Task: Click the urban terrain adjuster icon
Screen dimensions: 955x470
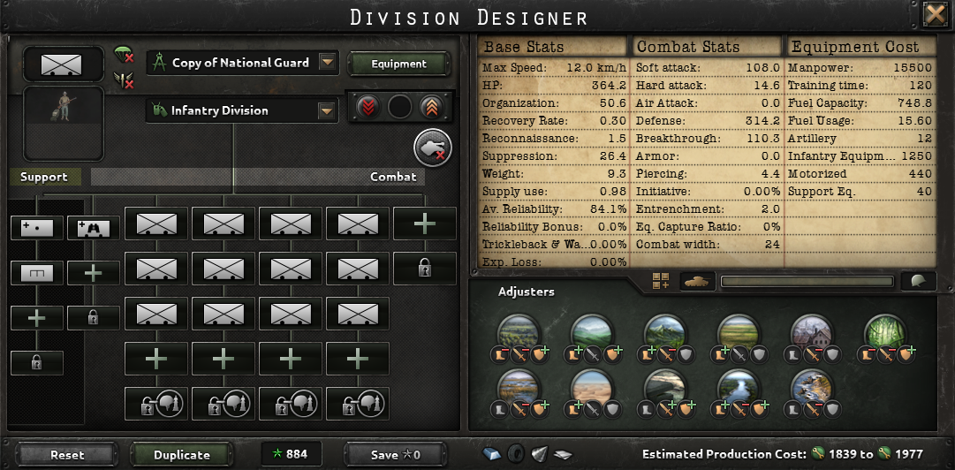Action: (811, 334)
